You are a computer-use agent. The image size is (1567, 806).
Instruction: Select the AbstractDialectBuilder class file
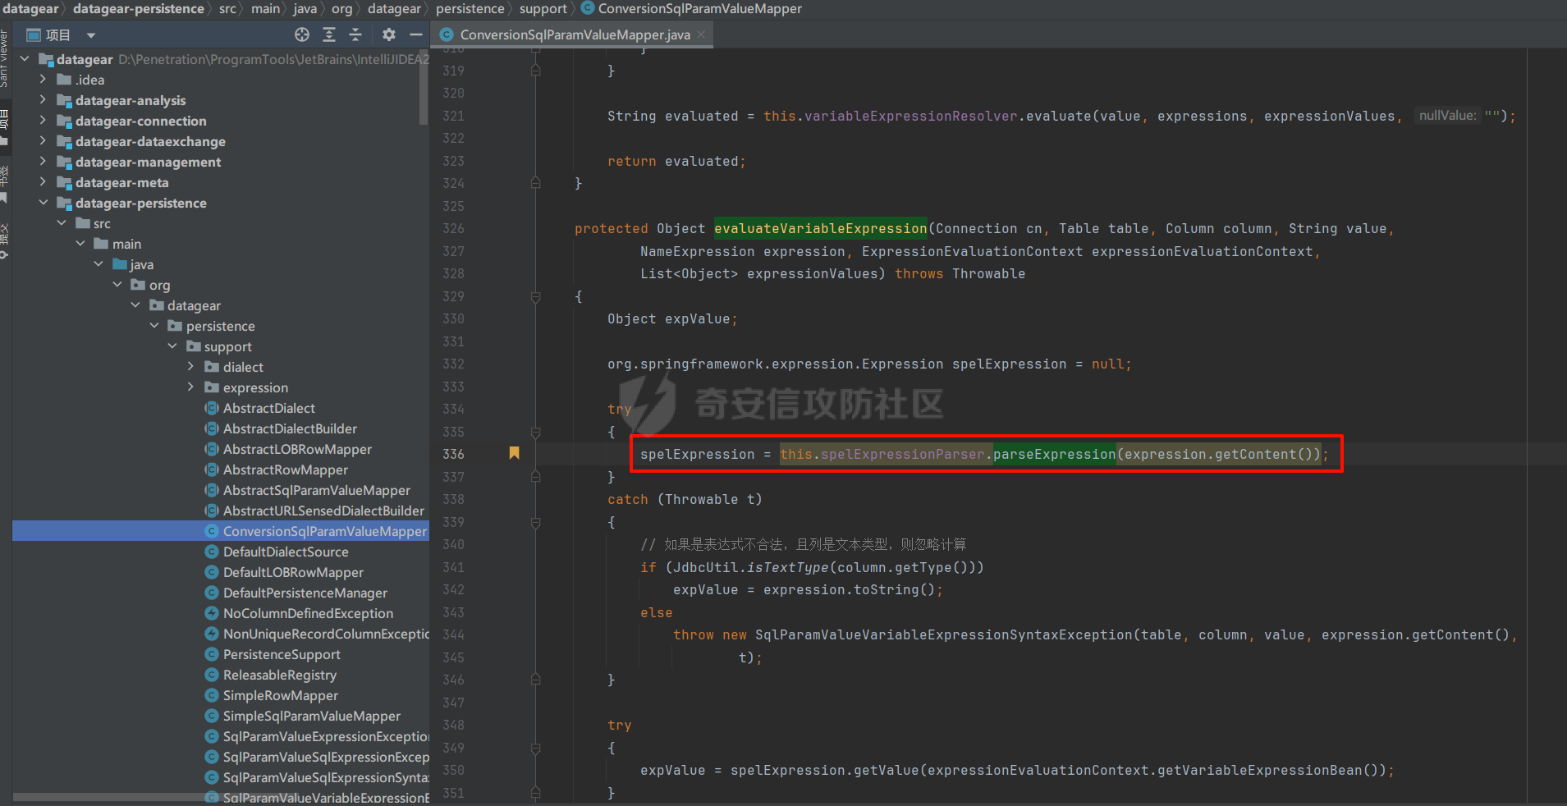(x=290, y=428)
